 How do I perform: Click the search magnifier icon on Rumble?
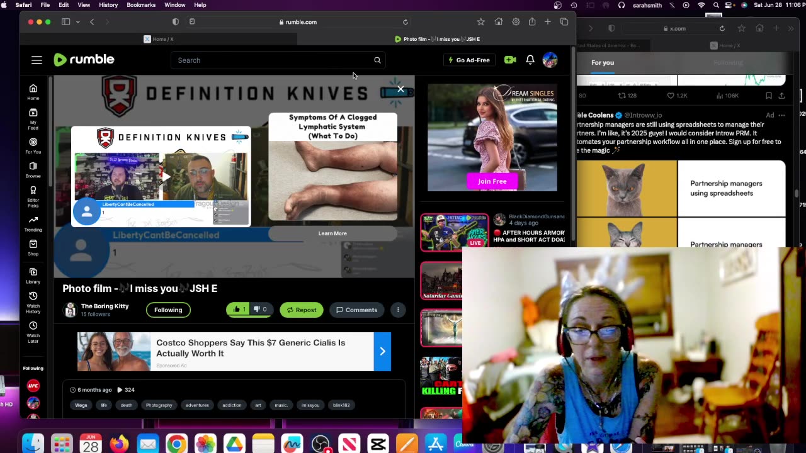pos(377,60)
